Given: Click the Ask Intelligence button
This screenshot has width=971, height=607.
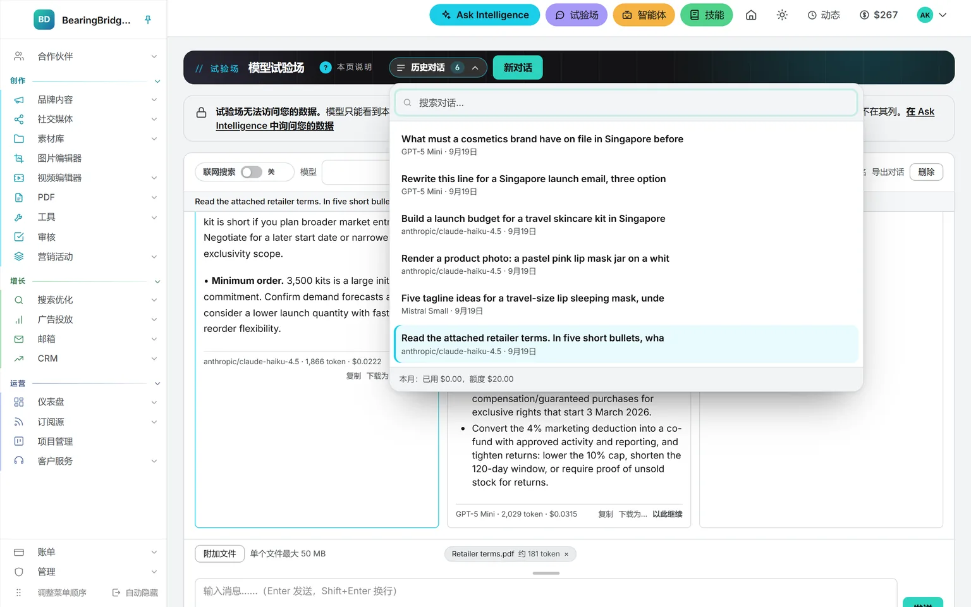Looking at the screenshot, I should tap(484, 15).
